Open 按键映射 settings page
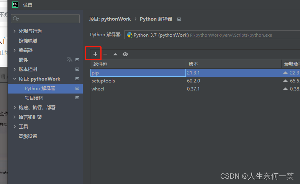Screen dimensions: 300x184 tap(28, 40)
